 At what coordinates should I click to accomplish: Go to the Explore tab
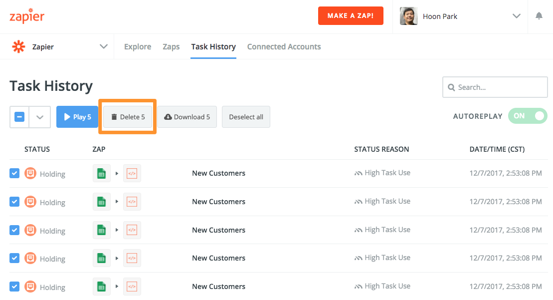coord(138,46)
